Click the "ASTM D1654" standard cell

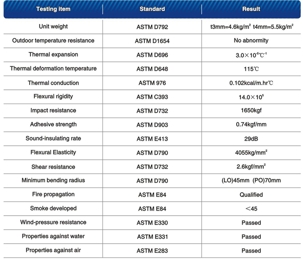coord(152,41)
